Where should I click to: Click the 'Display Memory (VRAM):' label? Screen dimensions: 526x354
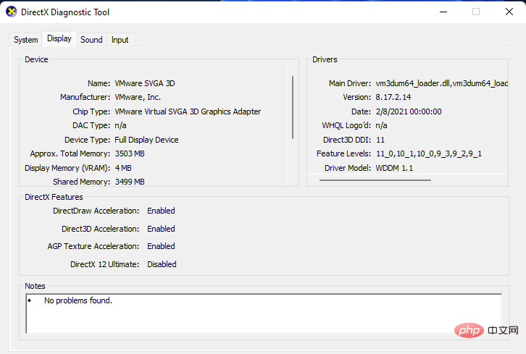pos(67,168)
